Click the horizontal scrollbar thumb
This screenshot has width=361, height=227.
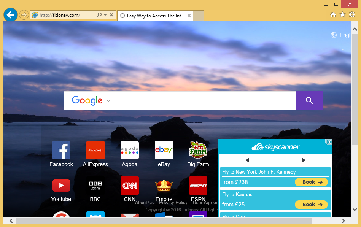164,221
